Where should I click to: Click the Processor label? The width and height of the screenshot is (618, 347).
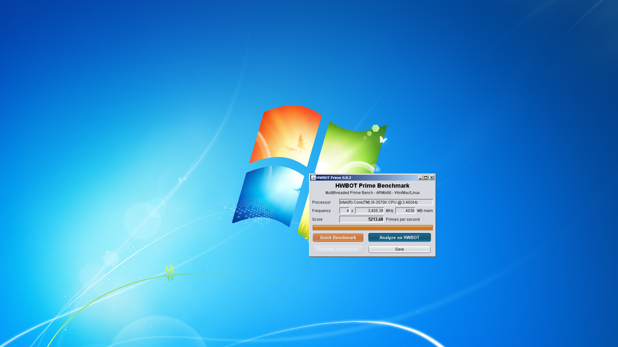tap(321, 202)
